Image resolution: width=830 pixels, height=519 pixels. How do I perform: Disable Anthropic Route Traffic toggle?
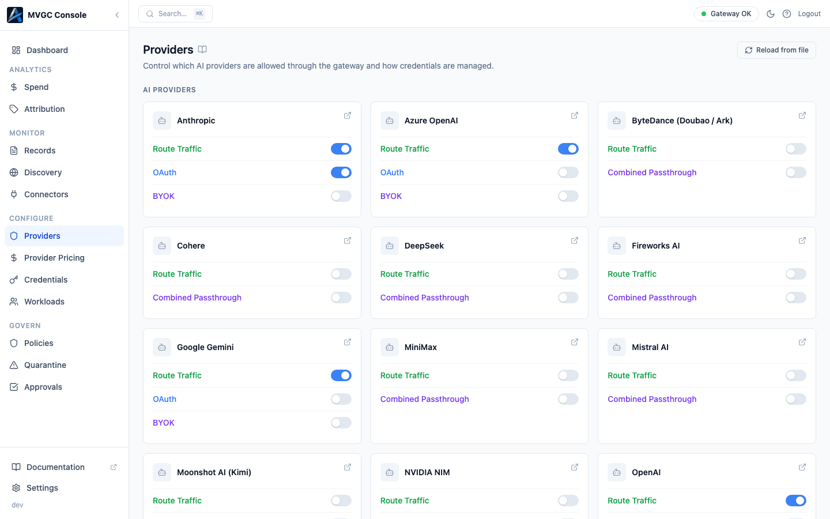341,149
